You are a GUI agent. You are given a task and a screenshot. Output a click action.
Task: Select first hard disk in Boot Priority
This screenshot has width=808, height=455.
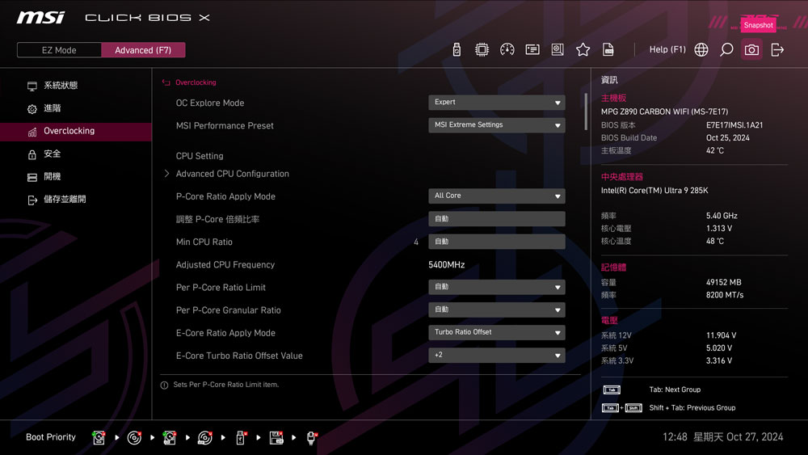click(x=99, y=437)
